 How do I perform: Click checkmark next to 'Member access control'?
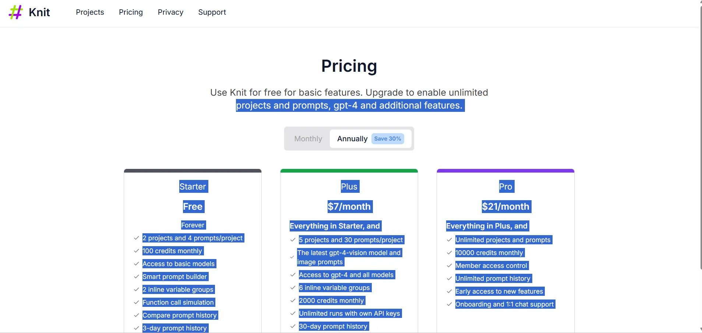[x=449, y=266]
